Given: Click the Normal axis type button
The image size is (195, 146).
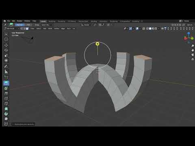Looking at the screenshot, I should click(x=19, y=25).
